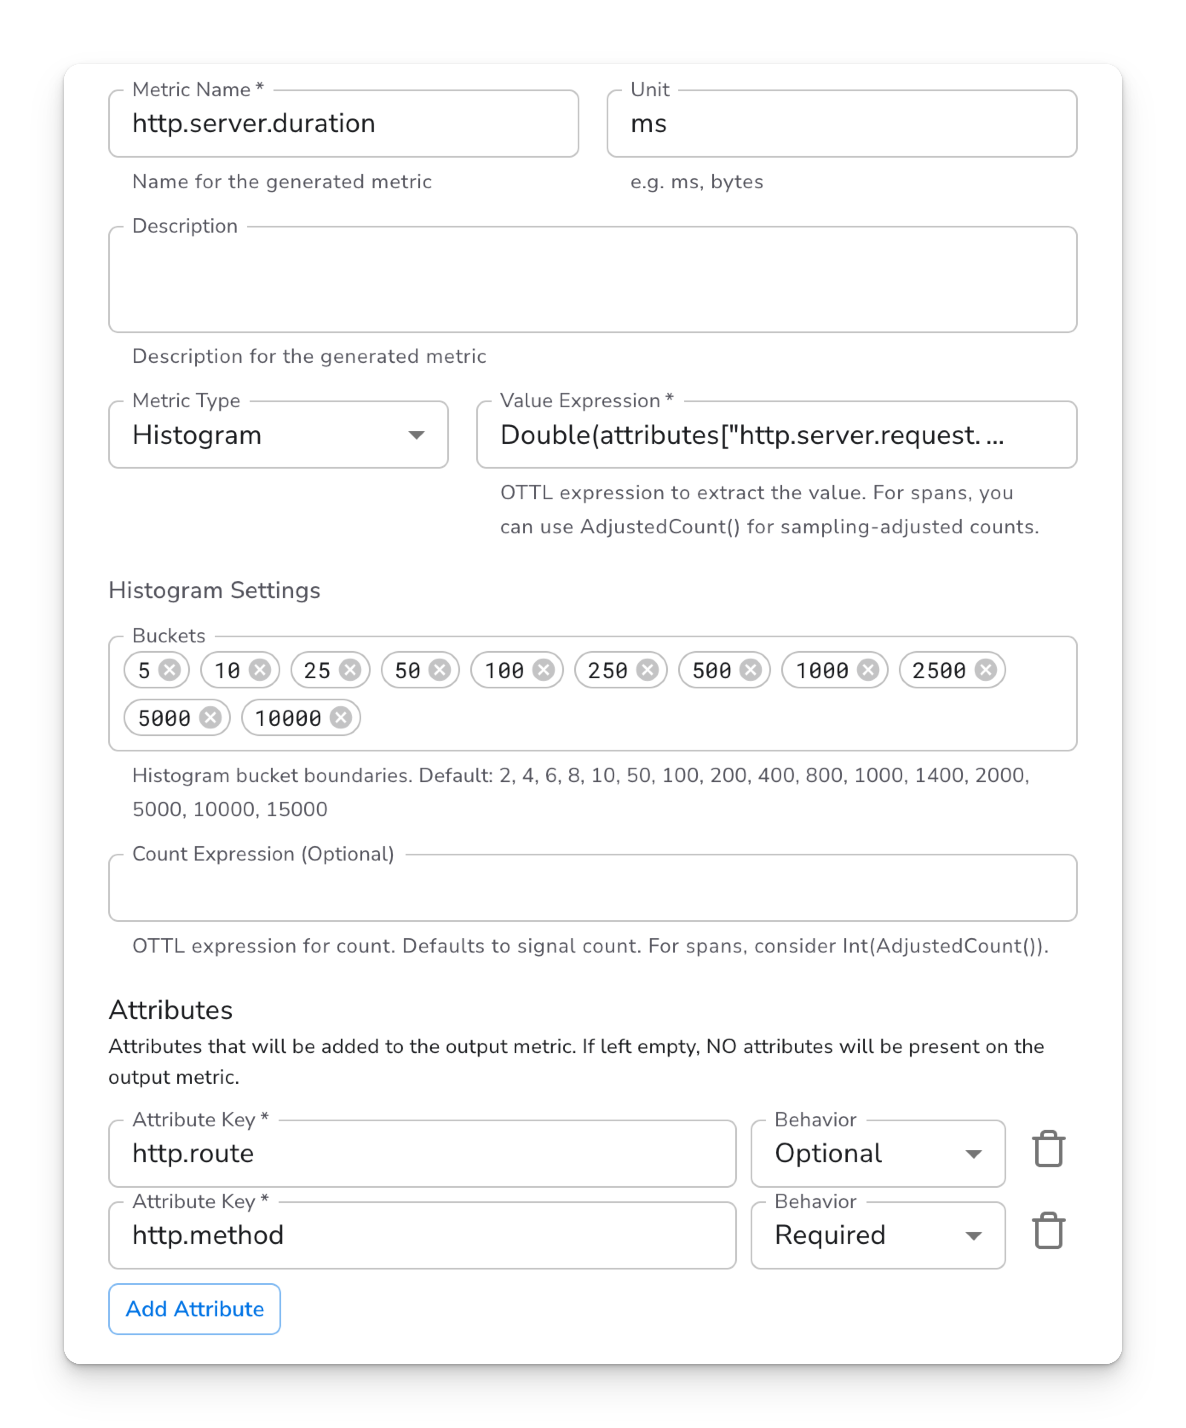Click into the Unit field
1186x1428 pixels.
pos(841,124)
